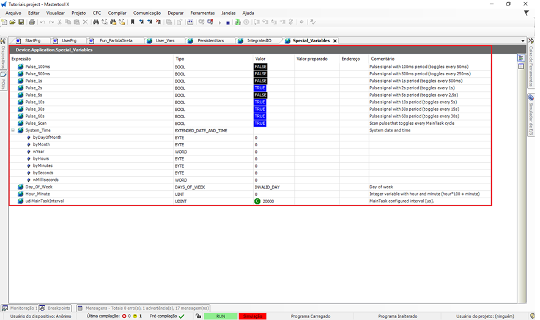Open the Breakpoints bottom panel
This screenshot has width=540, height=320.
pos(56,308)
